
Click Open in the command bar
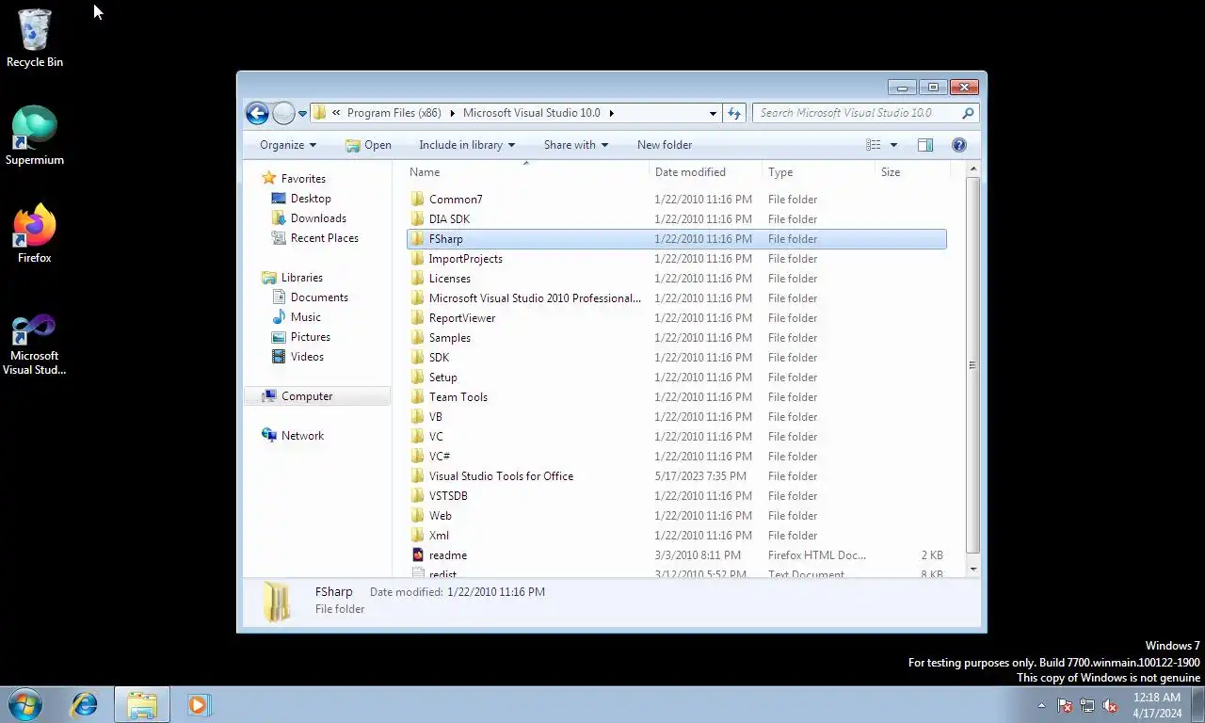368,145
